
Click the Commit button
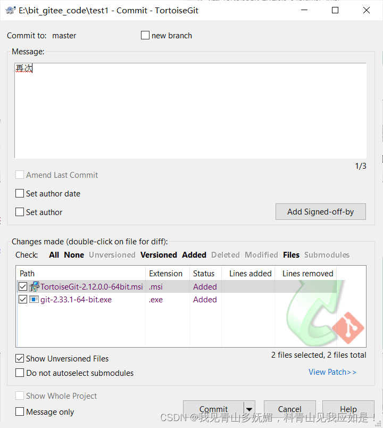click(x=214, y=409)
